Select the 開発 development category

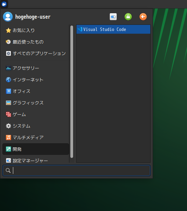36,149
